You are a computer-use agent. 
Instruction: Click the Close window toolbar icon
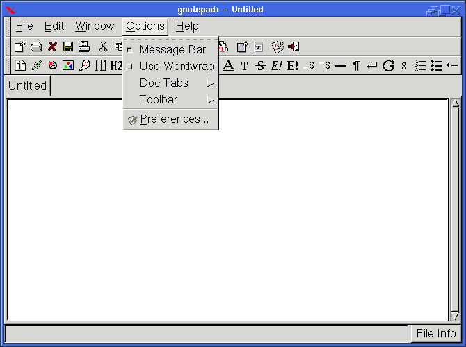pos(259,46)
